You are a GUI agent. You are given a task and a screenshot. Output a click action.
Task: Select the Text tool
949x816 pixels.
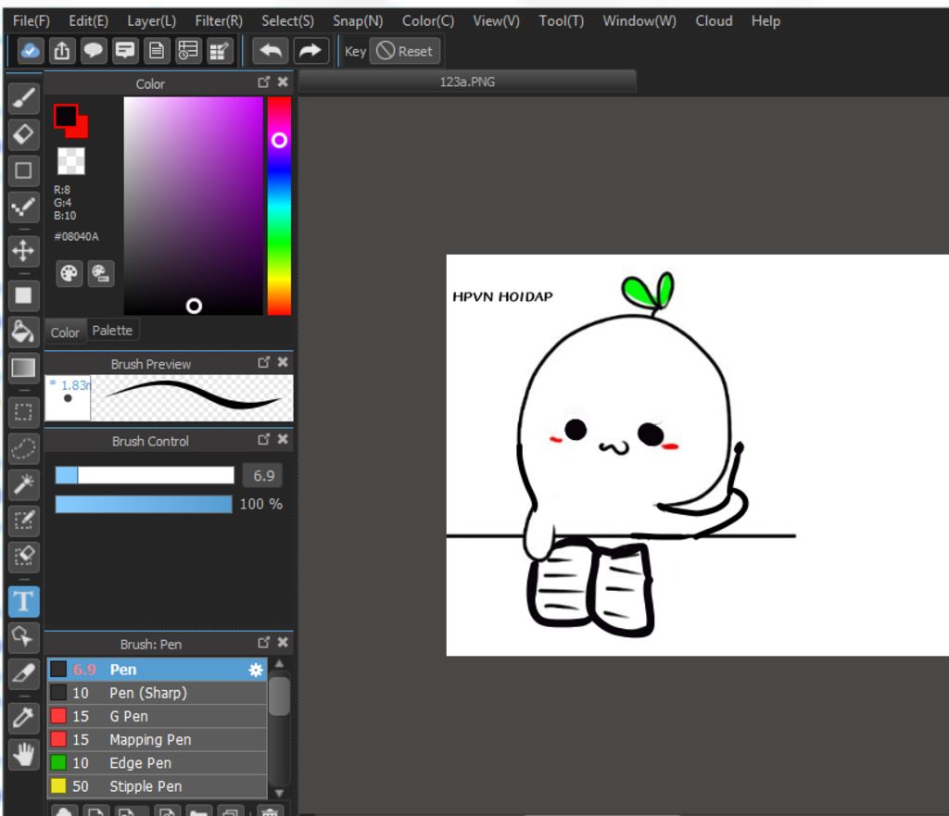point(24,601)
